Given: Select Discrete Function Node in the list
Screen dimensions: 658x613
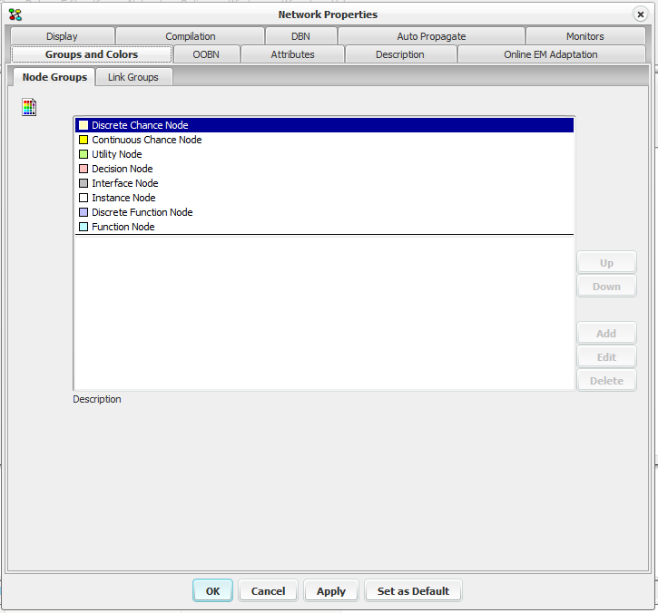Looking at the screenshot, I should pyautogui.click(x=324, y=212).
